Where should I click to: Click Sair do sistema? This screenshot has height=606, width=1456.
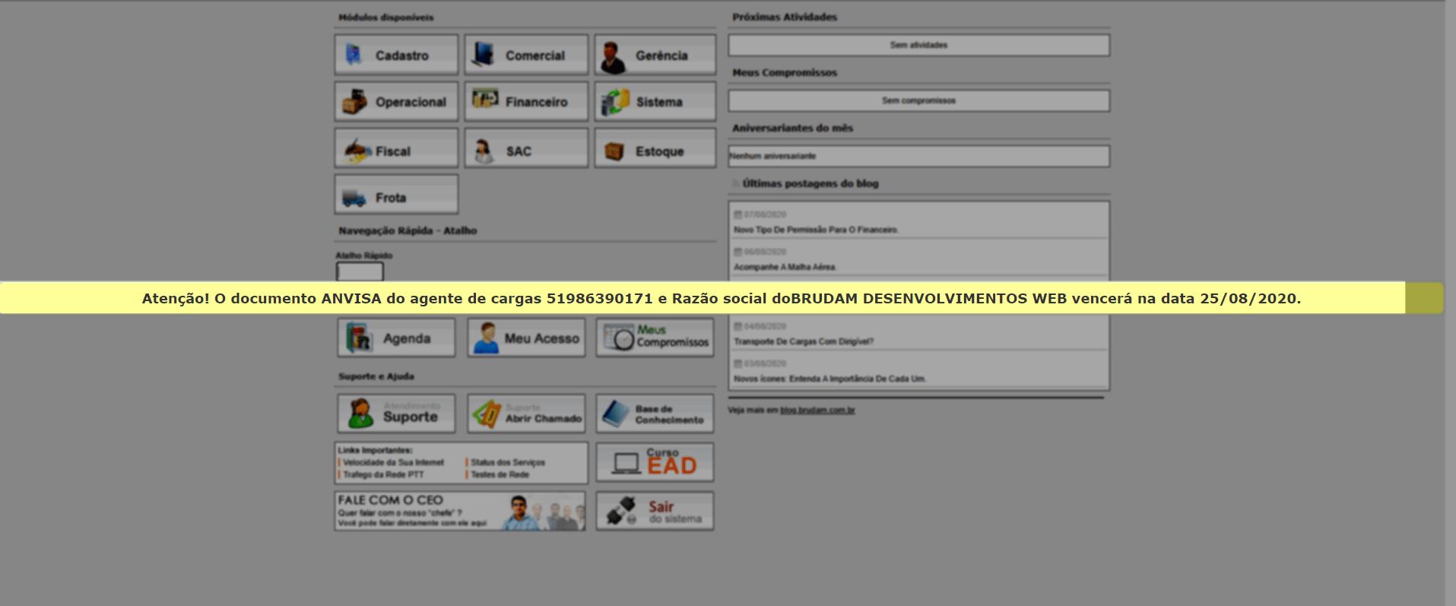click(x=655, y=511)
